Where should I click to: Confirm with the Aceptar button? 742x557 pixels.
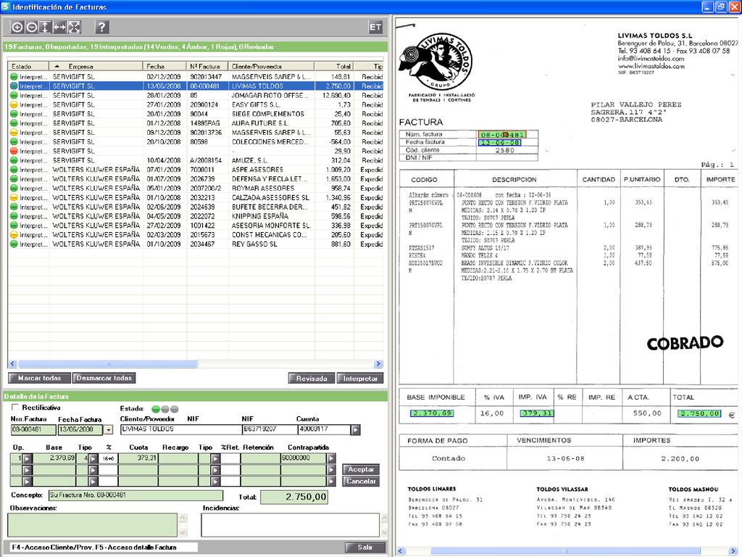click(361, 469)
